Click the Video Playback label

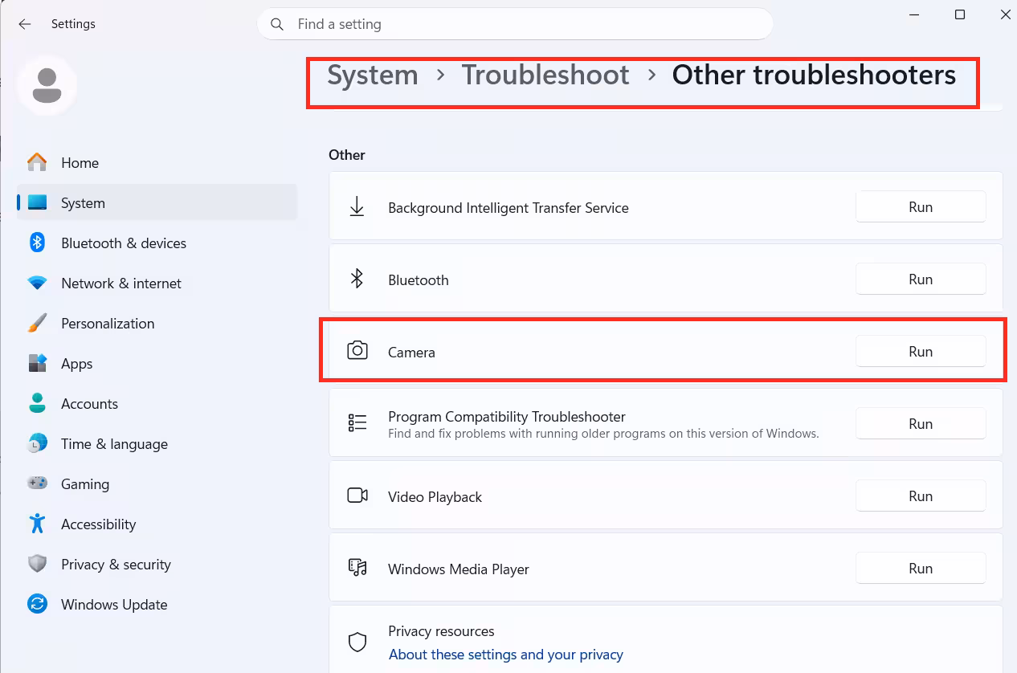tap(435, 497)
